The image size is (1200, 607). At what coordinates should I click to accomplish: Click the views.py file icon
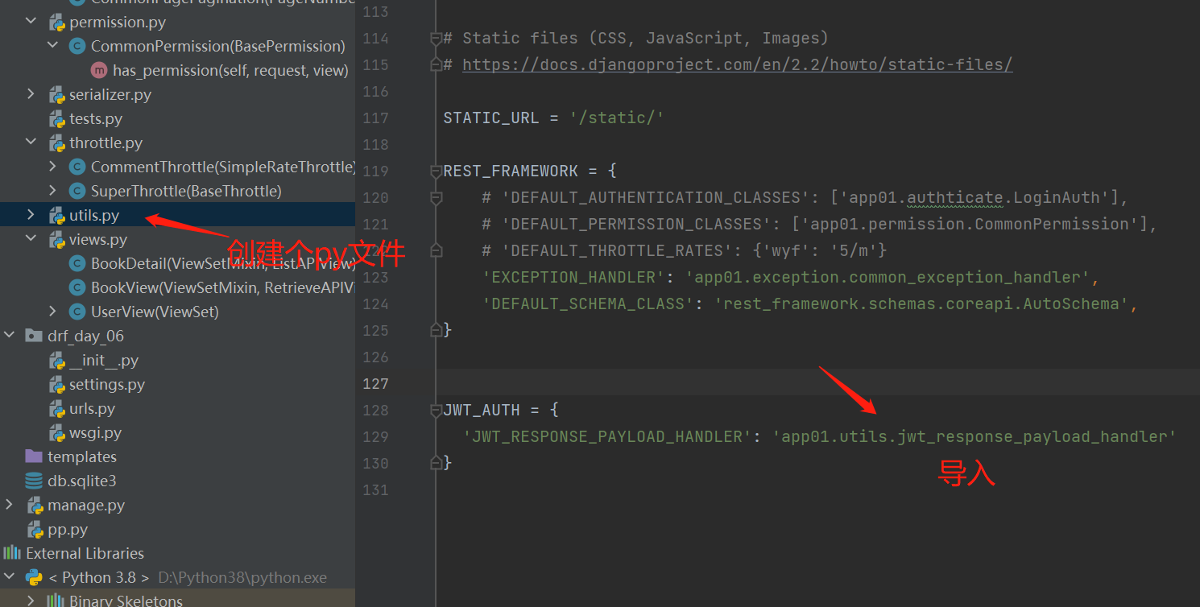coord(56,240)
